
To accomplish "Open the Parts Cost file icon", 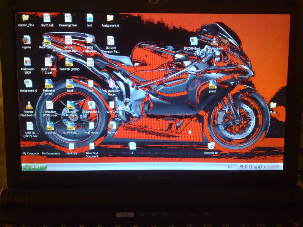I will [112, 105].
